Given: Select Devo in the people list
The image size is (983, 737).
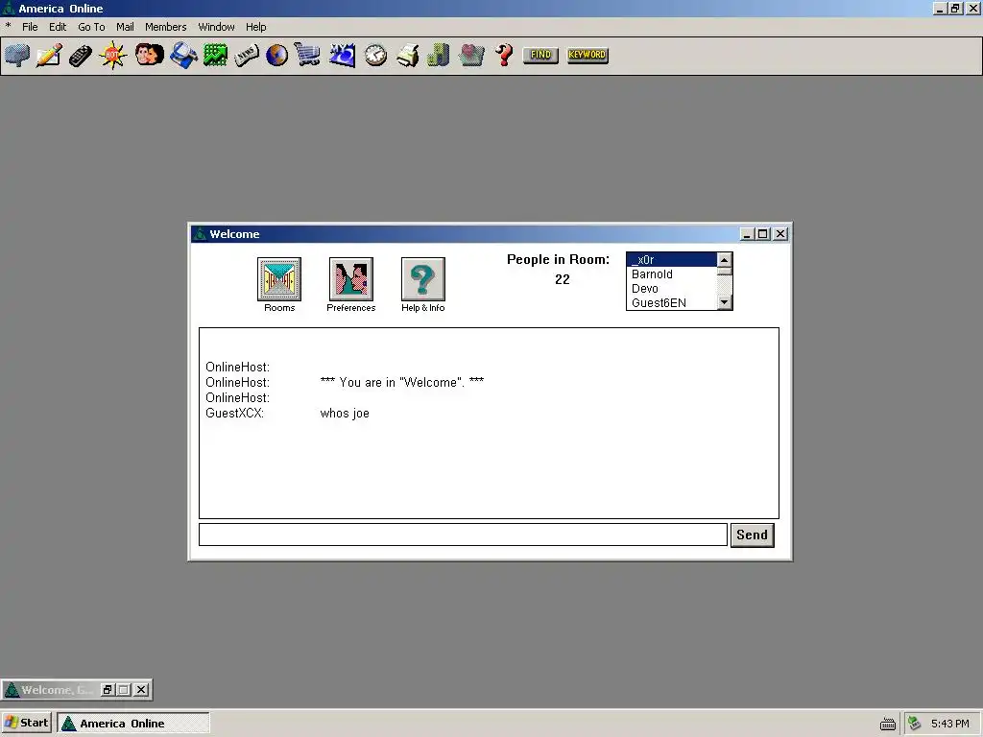Looking at the screenshot, I should 672,288.
